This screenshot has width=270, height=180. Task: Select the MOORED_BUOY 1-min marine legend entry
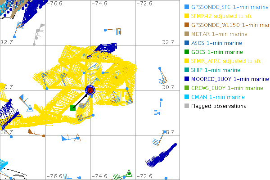pos(227,79)
